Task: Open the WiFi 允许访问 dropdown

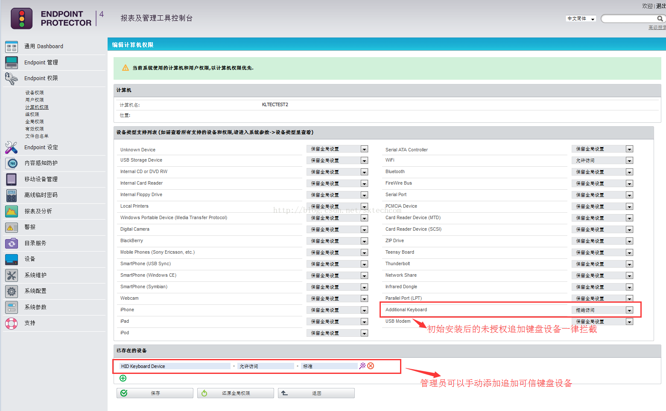Action: tap(602, 160)
